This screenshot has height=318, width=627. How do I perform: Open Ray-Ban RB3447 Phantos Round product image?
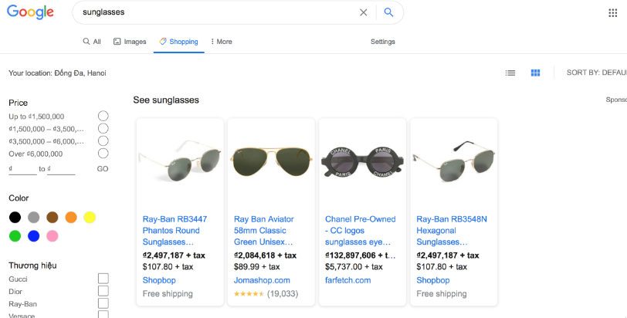click(180, 162)
